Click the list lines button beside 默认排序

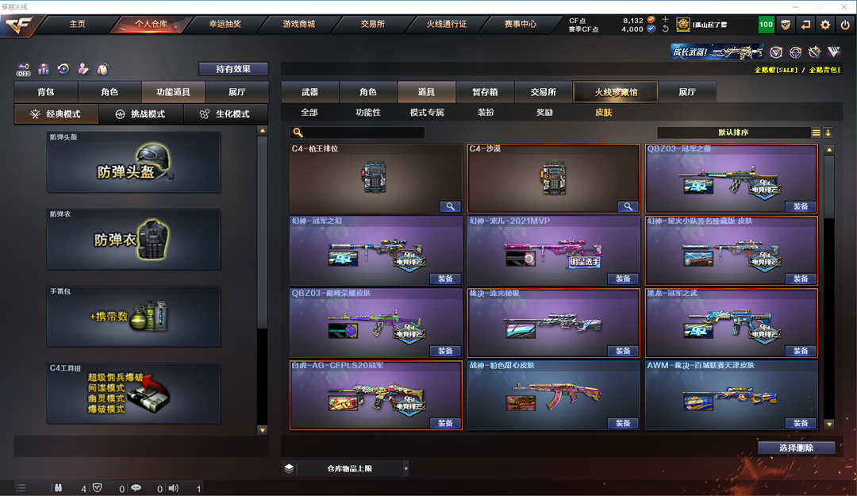point(816,133)
